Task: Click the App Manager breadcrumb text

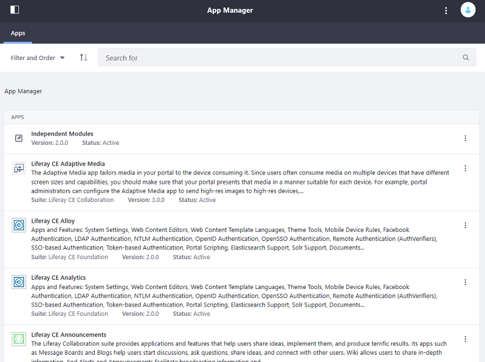Action: click(x=23, y=91)
